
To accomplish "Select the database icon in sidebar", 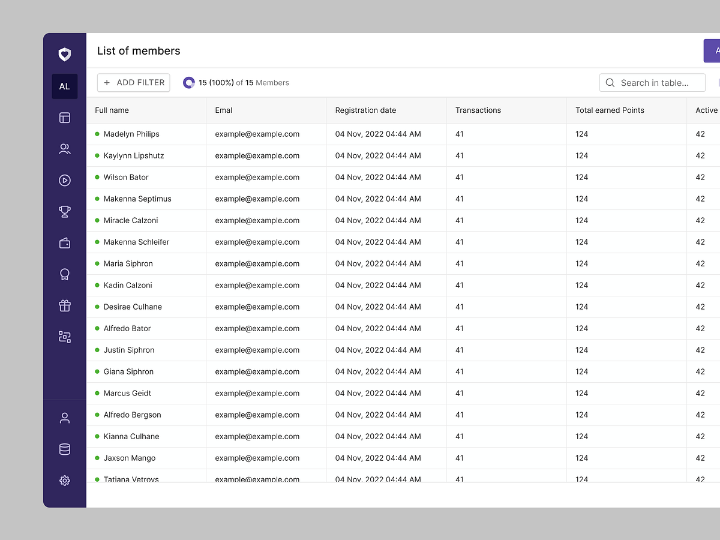I will tap(64, 449).
